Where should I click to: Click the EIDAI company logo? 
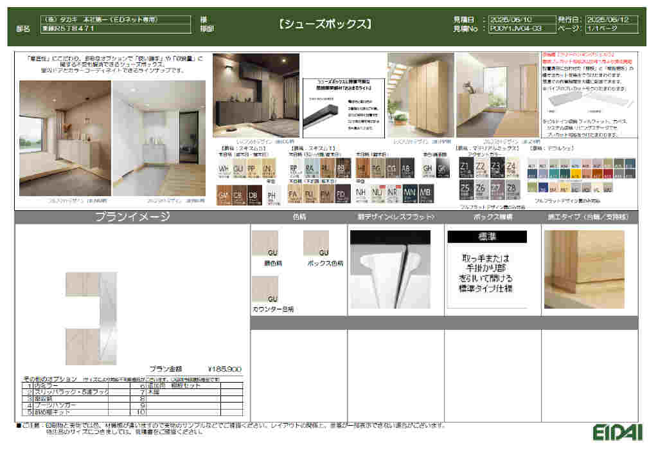[618, 431]
